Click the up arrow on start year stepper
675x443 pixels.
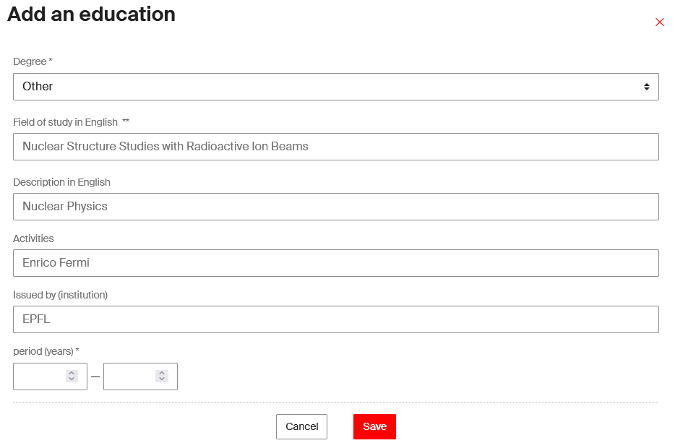71,372
